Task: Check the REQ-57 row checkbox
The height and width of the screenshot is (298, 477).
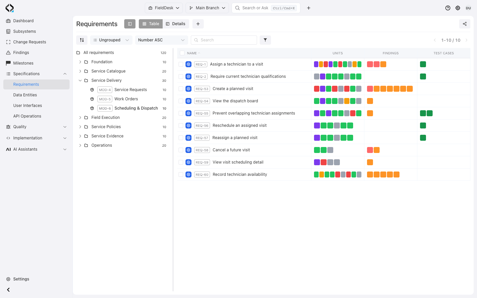Action: tap(181, 138)
